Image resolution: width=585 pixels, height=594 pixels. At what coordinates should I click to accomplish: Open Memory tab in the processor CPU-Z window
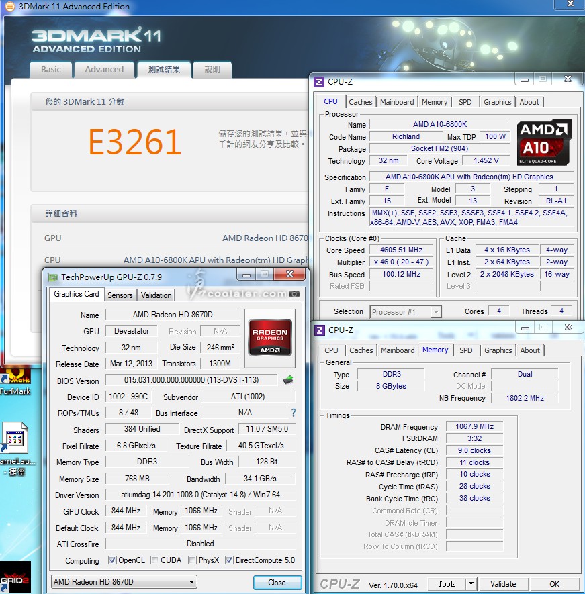click(x=435, y=102)
